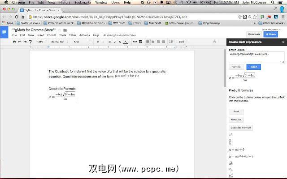
Task: Select the y = ax² + bx + c prebuilt formula
Action: click(241, 156)
